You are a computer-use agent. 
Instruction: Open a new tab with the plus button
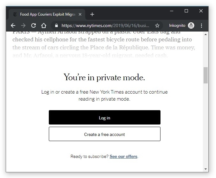pyautogui.click(x=92, y=14)
